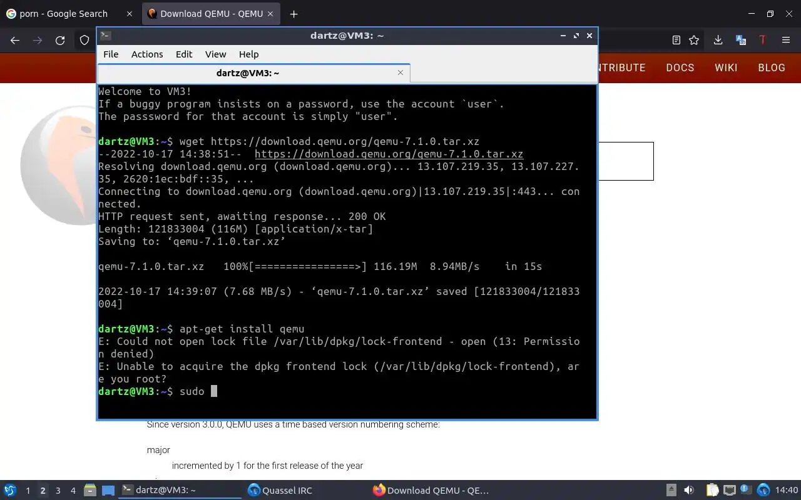Open the Firefox downloads panel

718,40
